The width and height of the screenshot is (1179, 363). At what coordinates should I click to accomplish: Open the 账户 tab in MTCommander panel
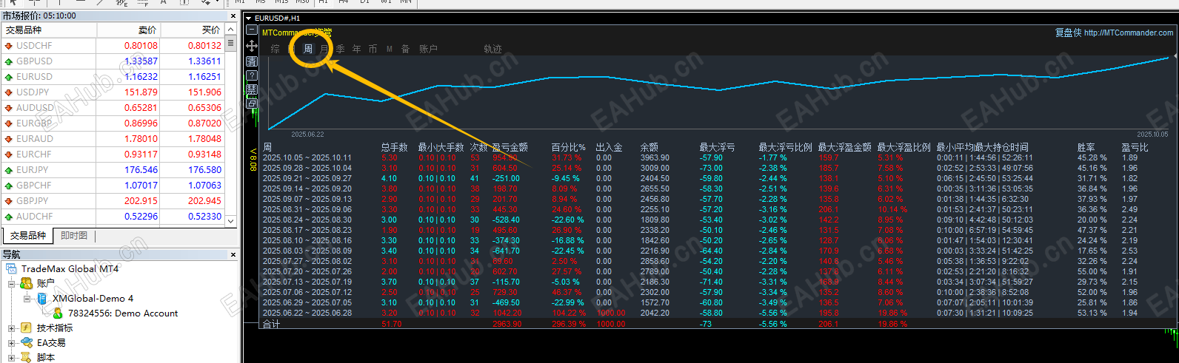click(428, 49)
